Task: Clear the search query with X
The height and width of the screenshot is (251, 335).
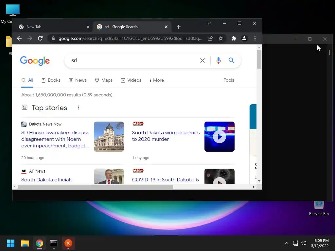Action: point(202,60)
